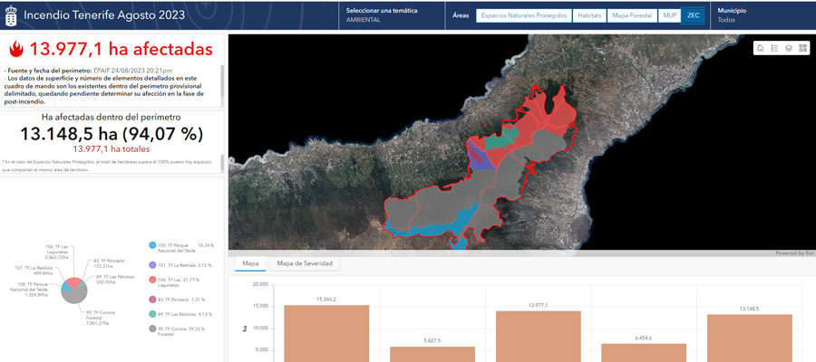Click the 'EPAIF 24/08/2023 20:21pm' source text
816x362 pixels.
point(132,71)
